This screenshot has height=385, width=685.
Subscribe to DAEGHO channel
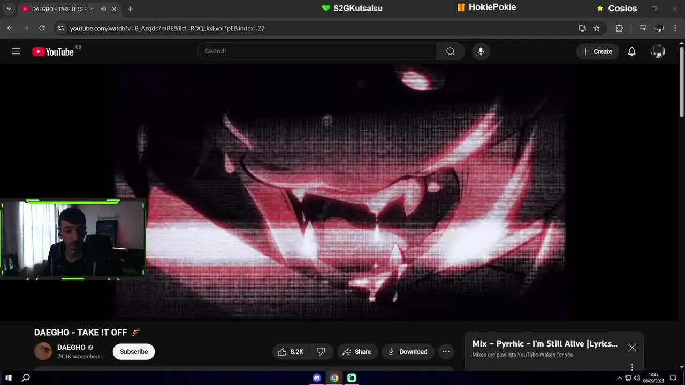coord(134,351)
